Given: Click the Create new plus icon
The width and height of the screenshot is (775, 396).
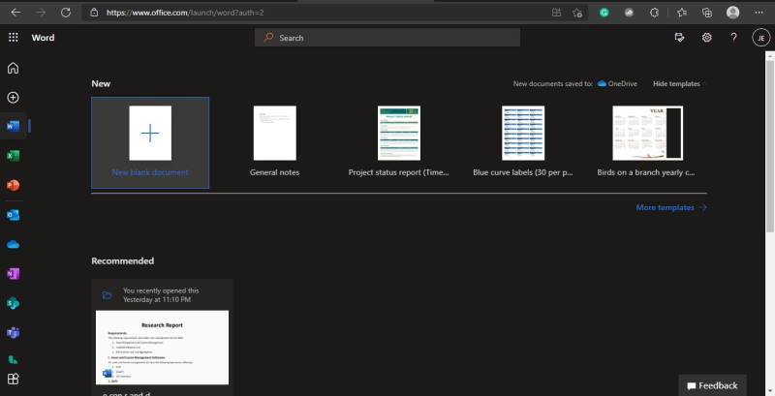Looking at the screenshot, I should click(x=13, y=97).
